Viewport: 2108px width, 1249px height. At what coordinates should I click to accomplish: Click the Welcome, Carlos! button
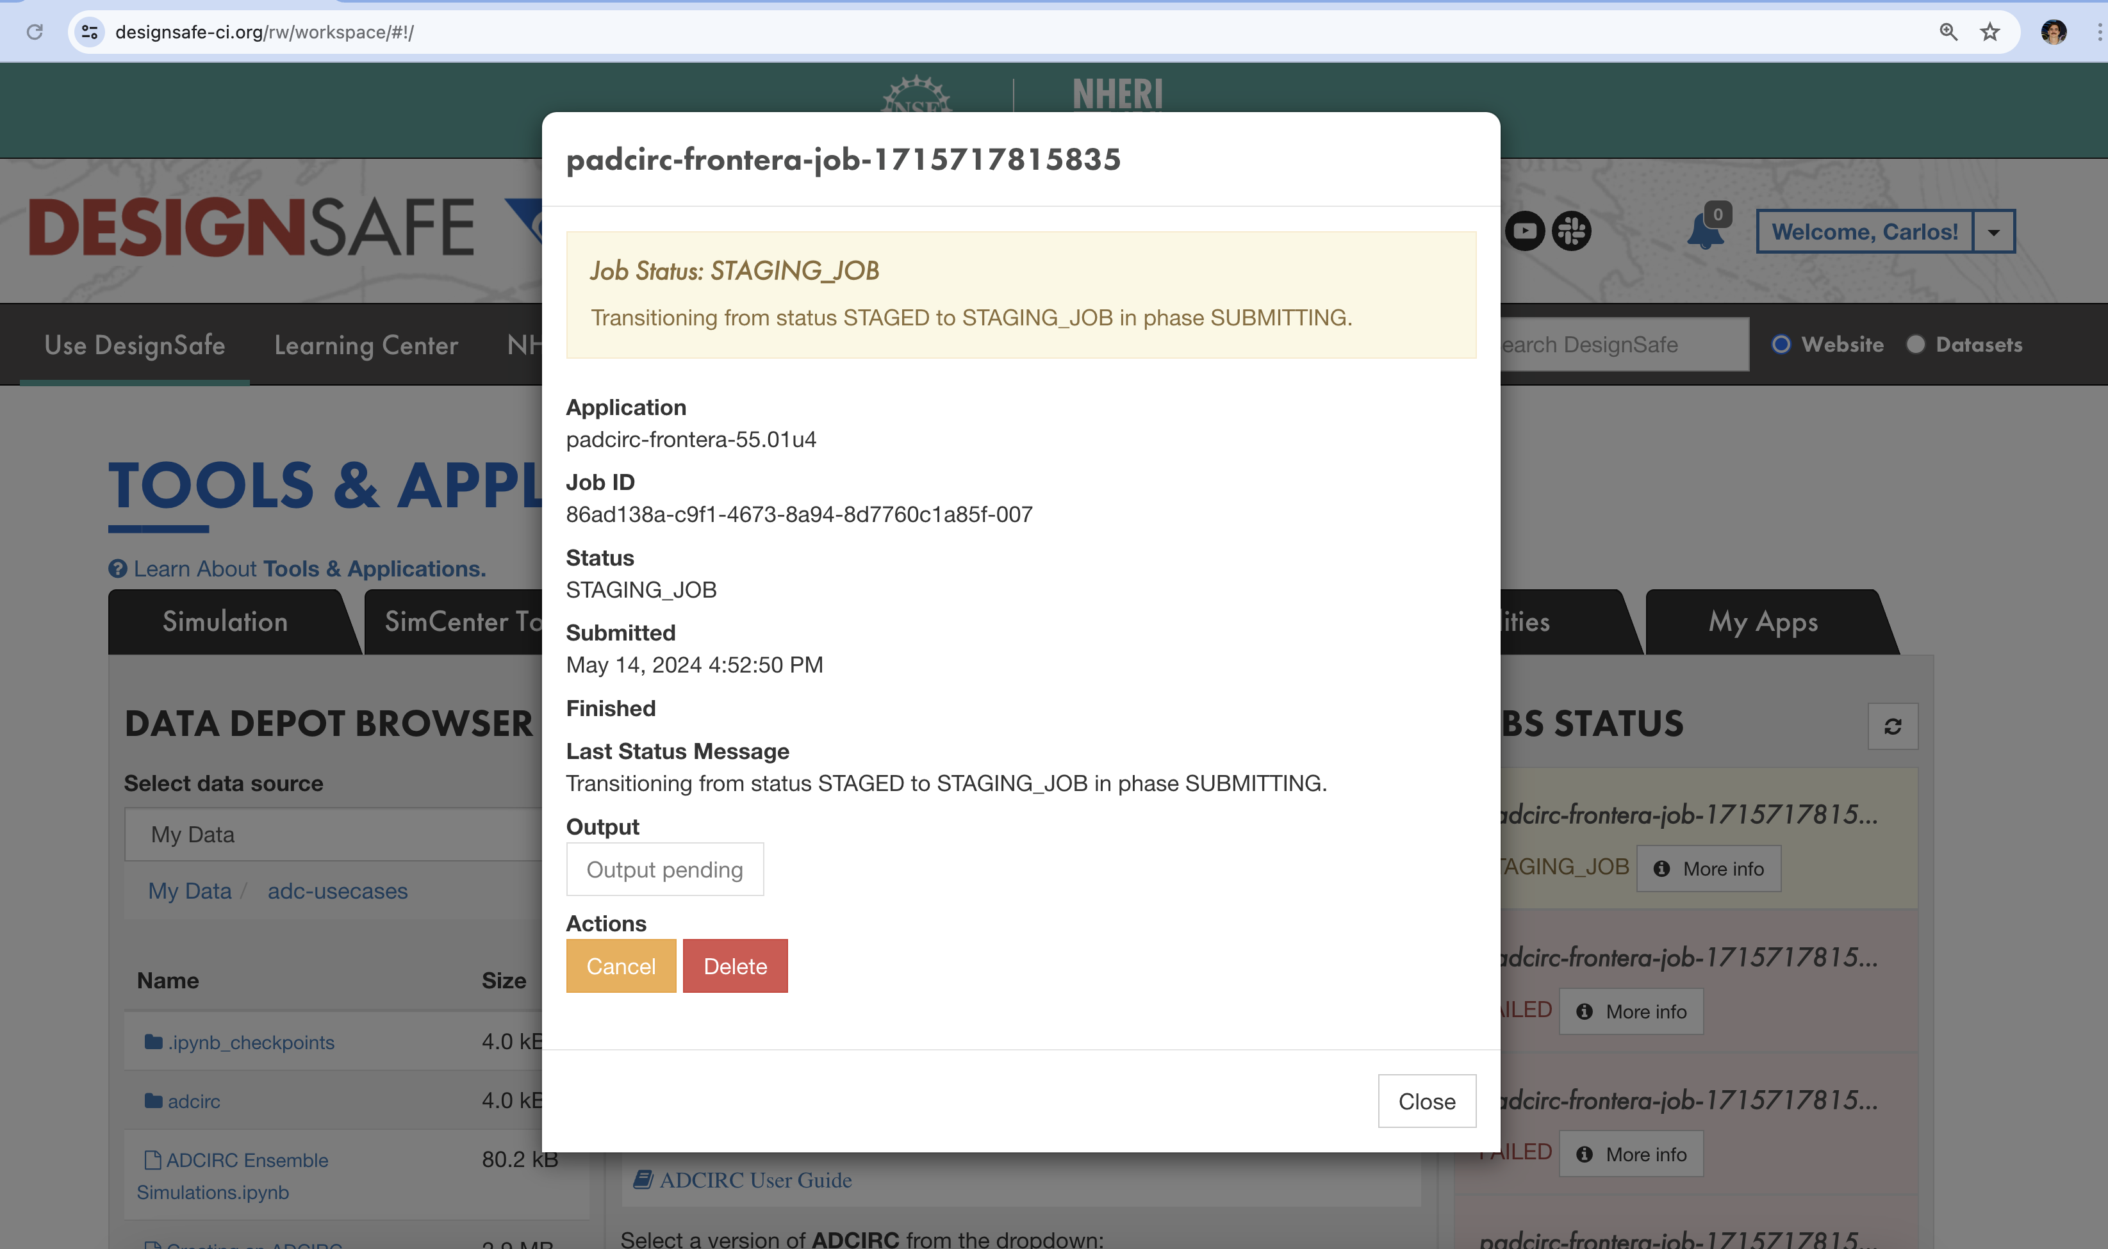point(1865,231)
